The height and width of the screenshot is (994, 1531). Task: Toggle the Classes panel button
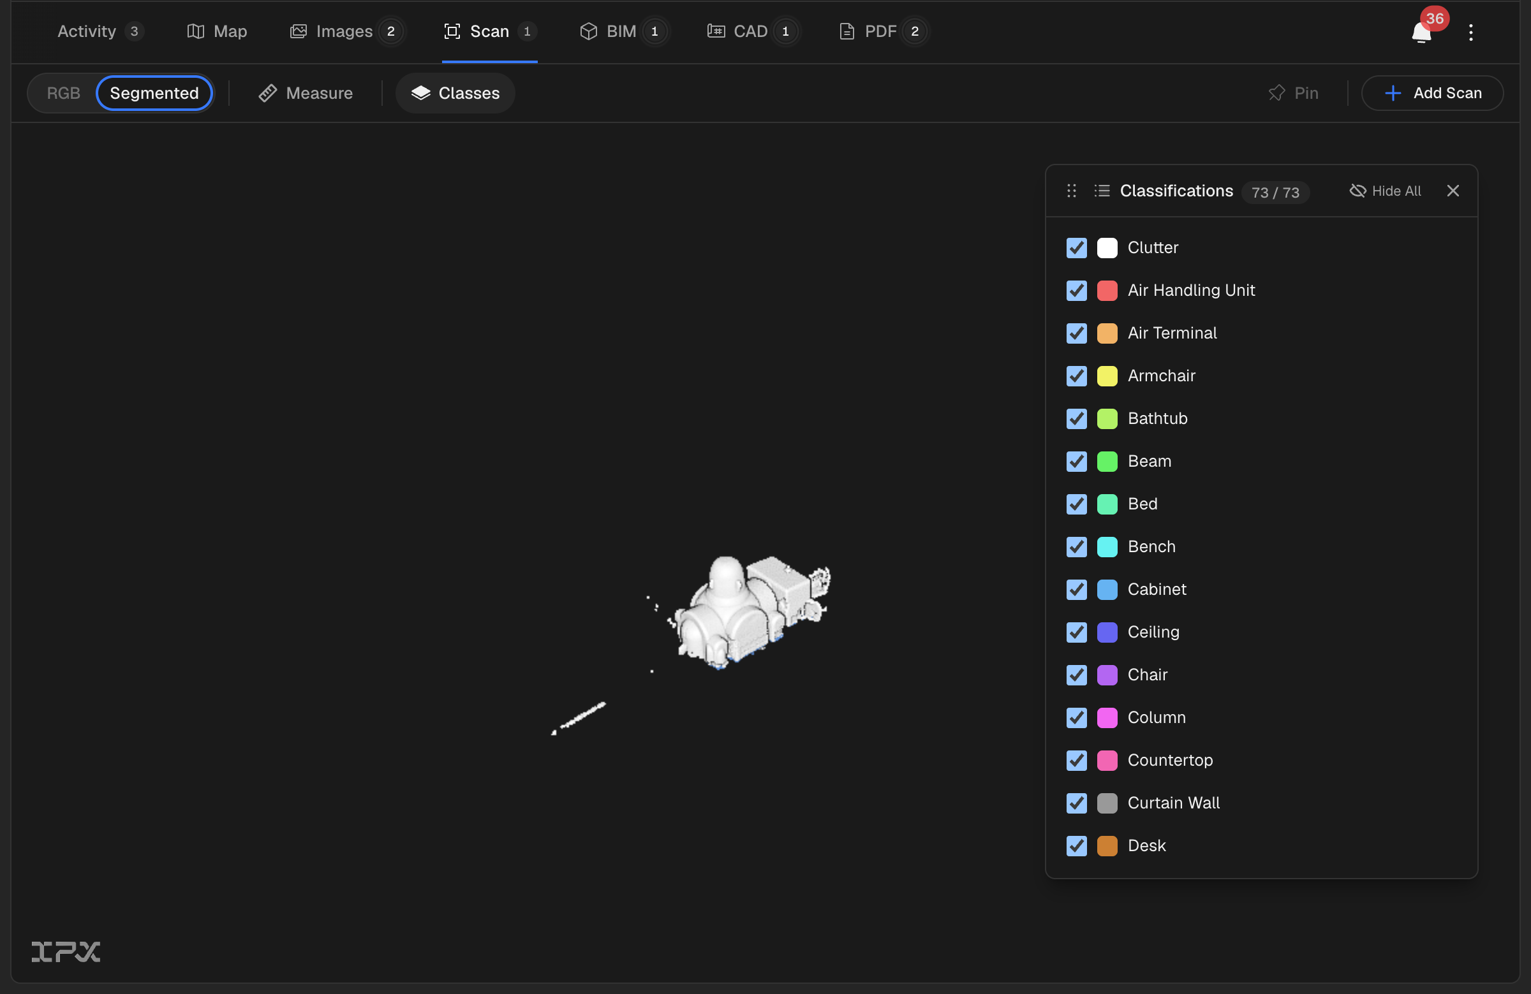tap(455, 93)
